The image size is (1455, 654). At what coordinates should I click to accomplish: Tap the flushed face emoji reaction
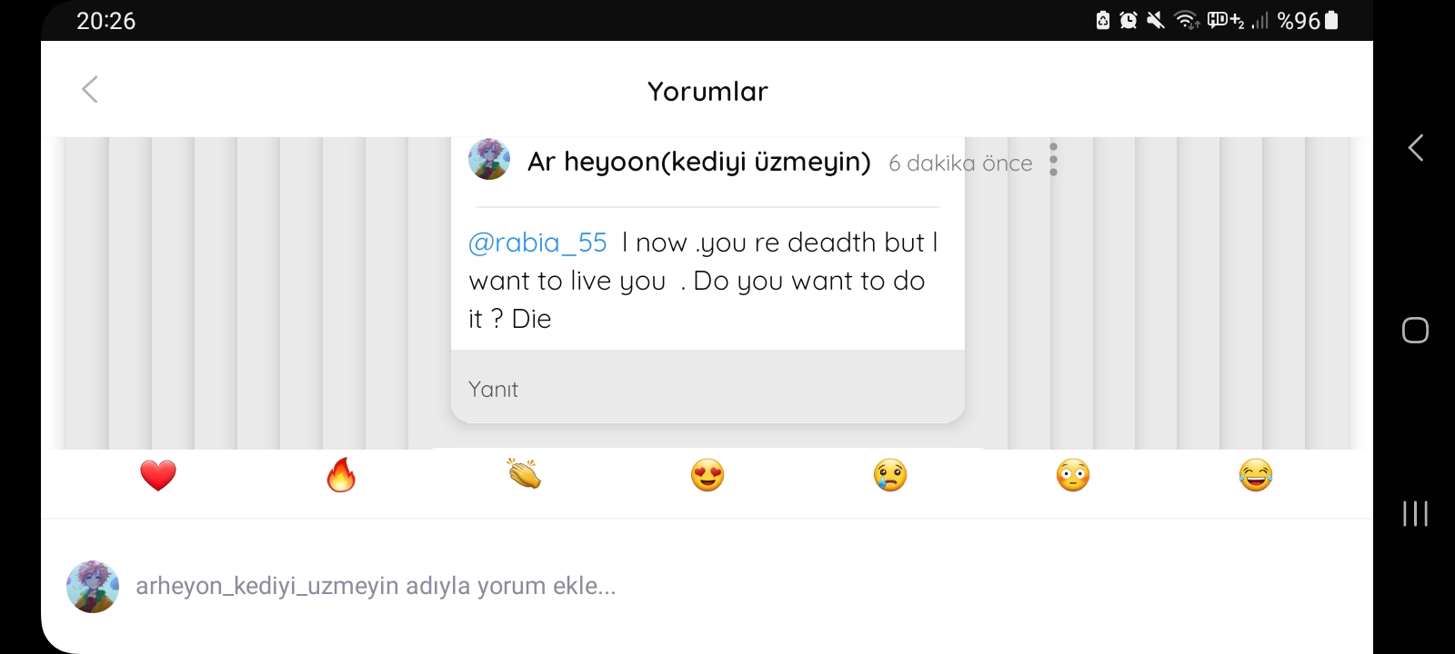coord(1073,475)
